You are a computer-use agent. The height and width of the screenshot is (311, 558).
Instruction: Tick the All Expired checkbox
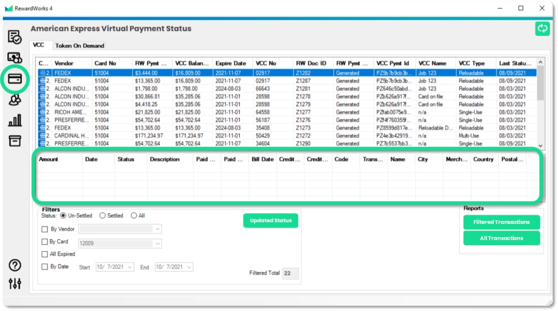coord(45,254)
